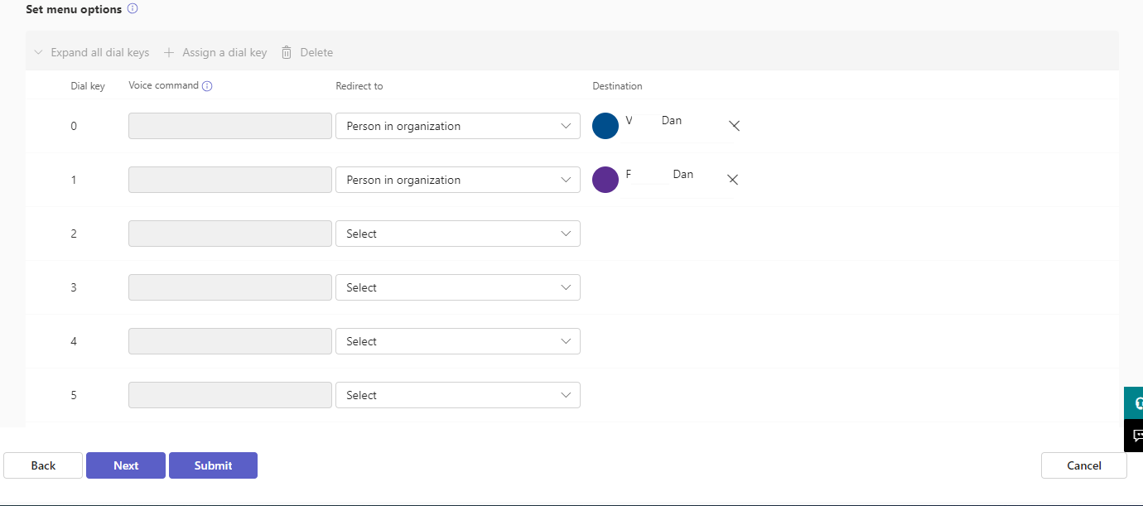Click the purple avatar on dial key 1
This screenshot has width=1143, height=506.
605,179
